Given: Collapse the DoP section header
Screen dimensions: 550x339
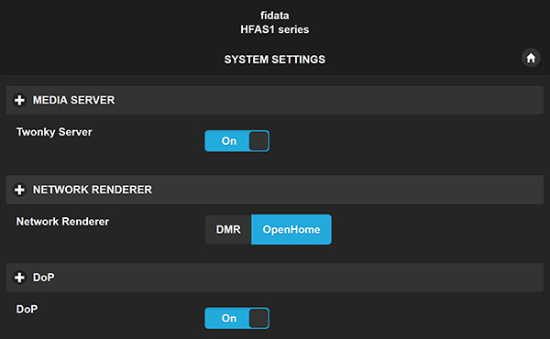Looking at the screenshot, I should (x=275, y=278).
